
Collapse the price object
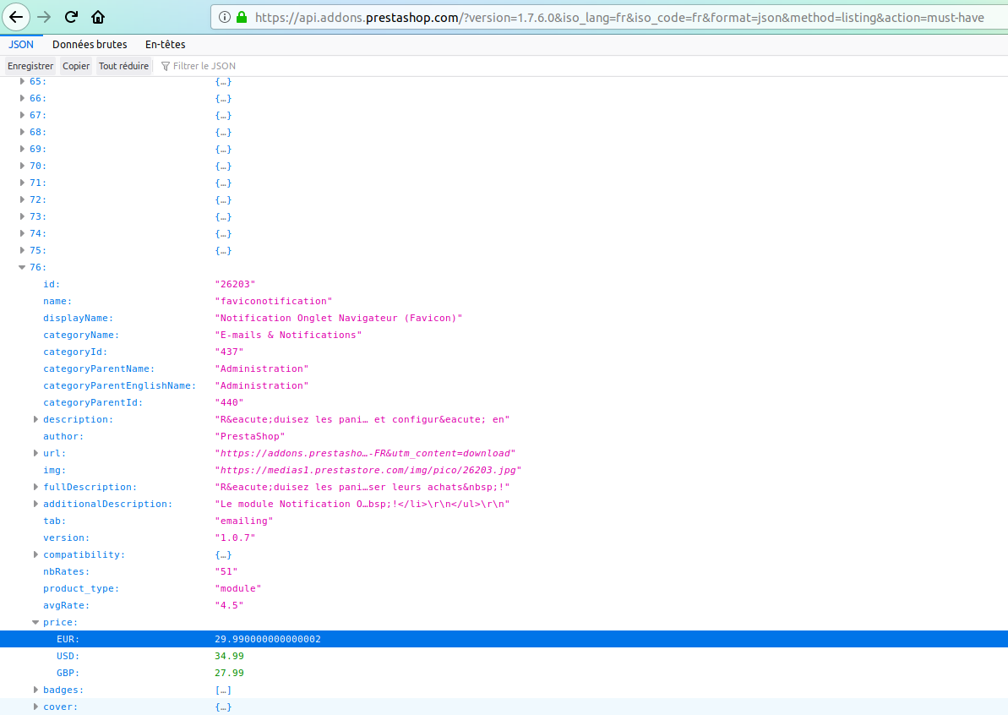pyautogui.click(x=35, y=622)
